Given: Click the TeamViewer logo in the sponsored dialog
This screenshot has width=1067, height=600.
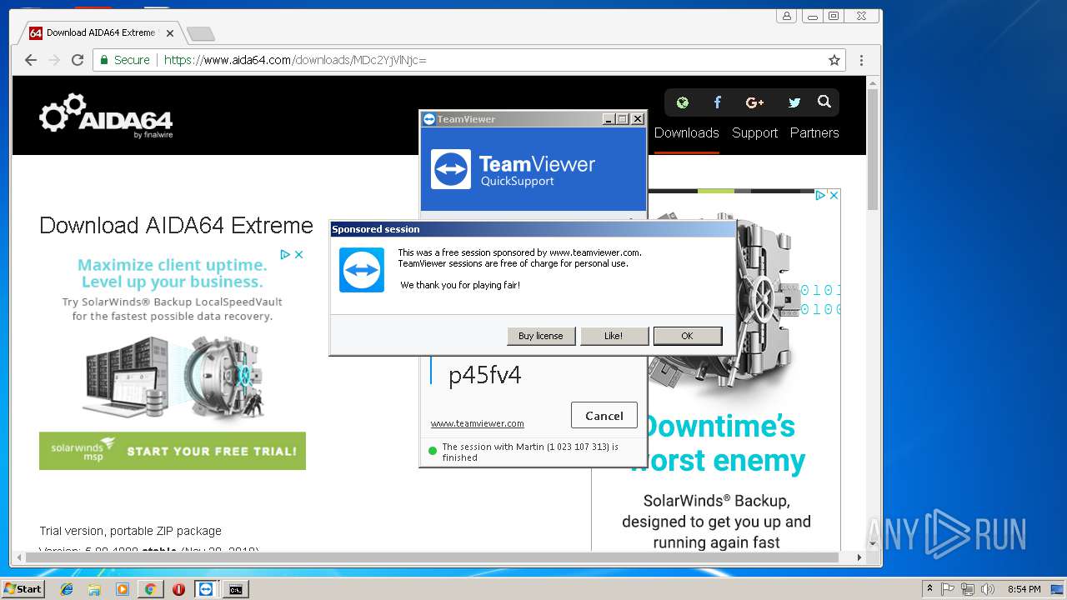Looking at the screenshot, I should [x=362, y=270].
